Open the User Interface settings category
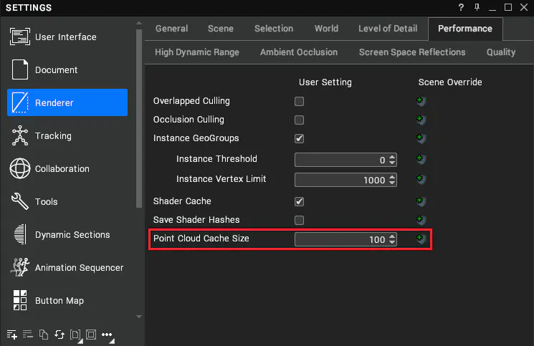Screen dimensions: 534x346 pyautogui.click(x=67, y=37)
